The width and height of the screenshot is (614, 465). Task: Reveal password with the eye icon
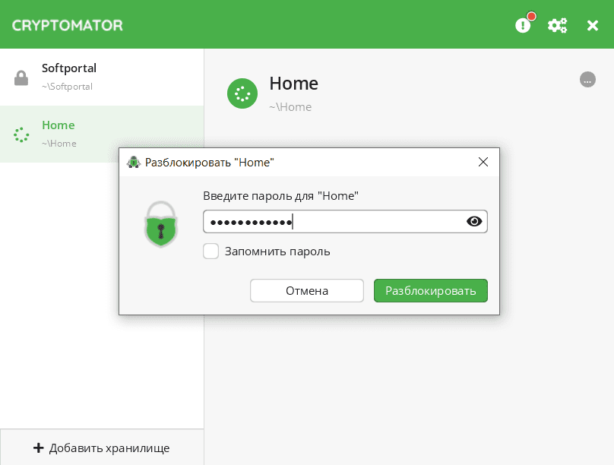coord(474,221)
